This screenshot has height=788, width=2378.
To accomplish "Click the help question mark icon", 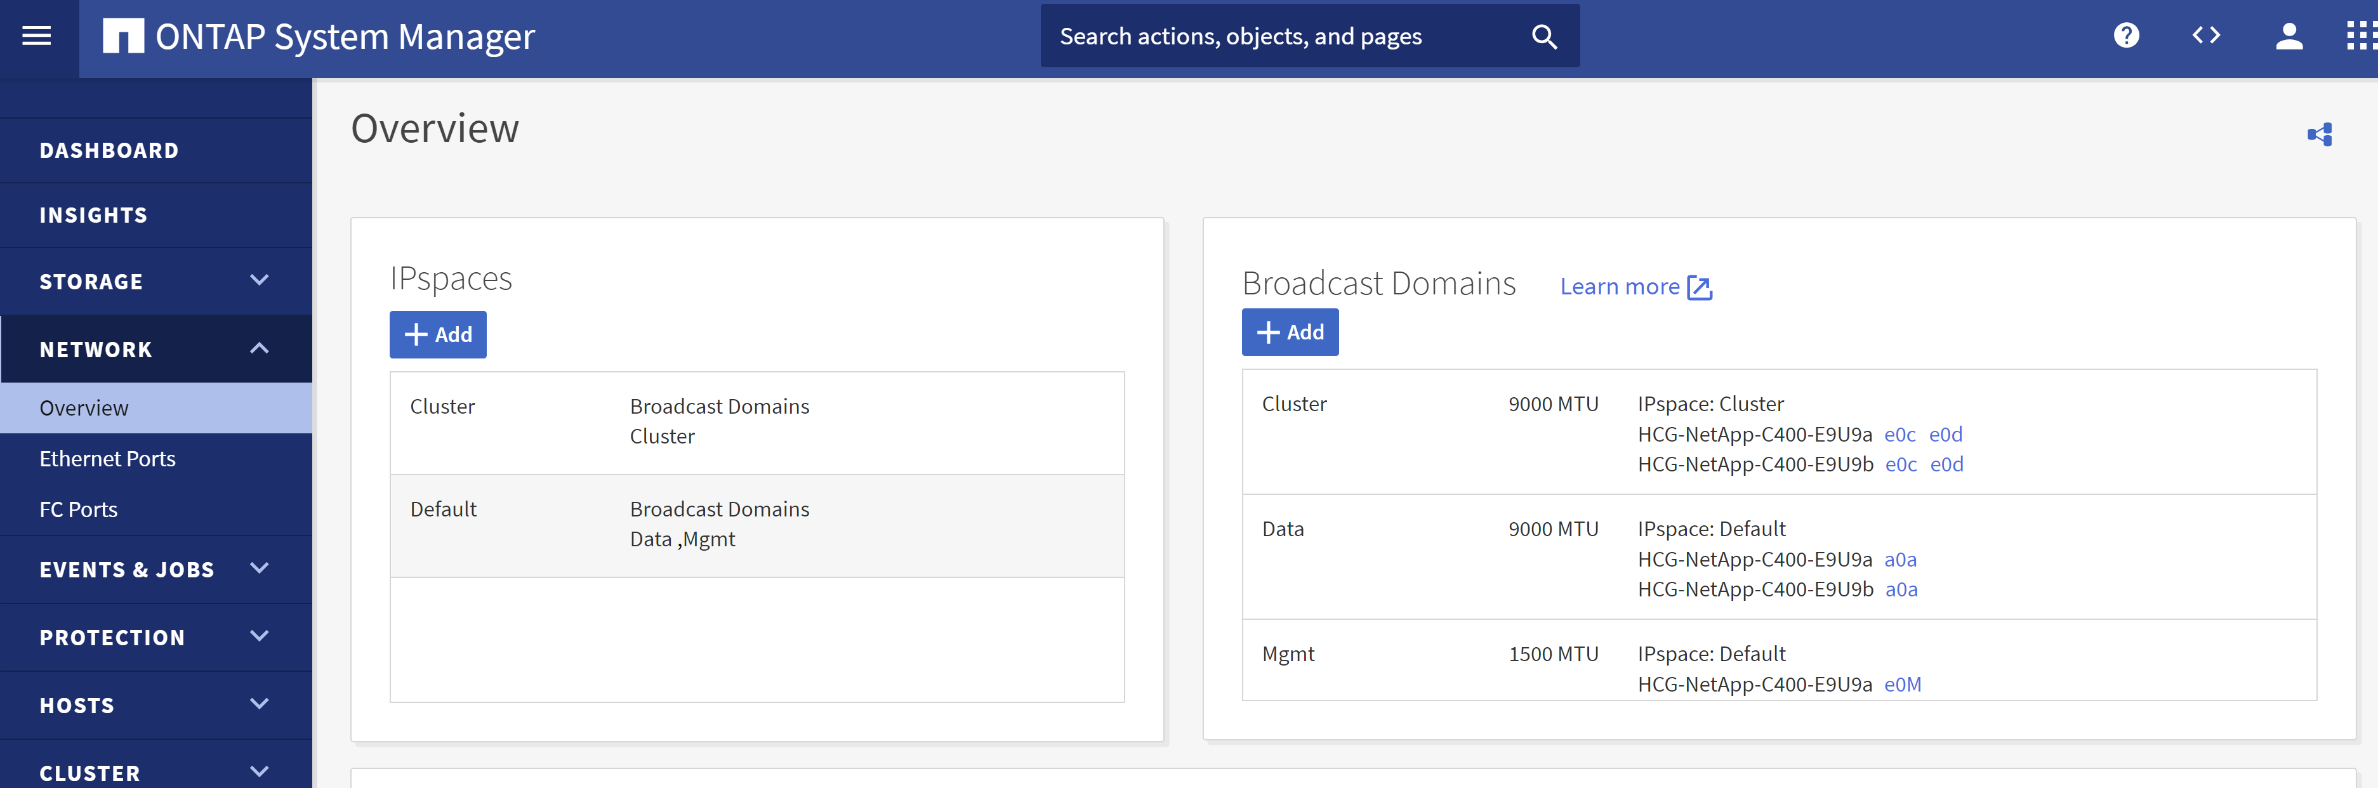I will click(x=2126, y=35).
